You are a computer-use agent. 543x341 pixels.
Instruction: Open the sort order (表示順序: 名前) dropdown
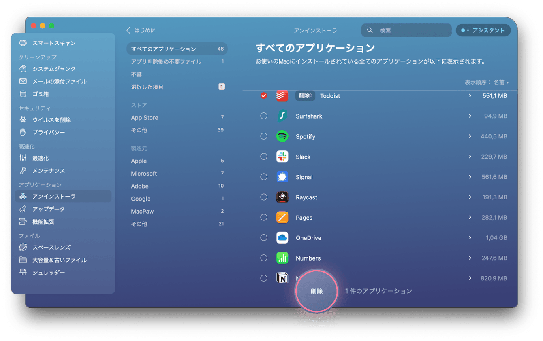[x=486, y=83]
